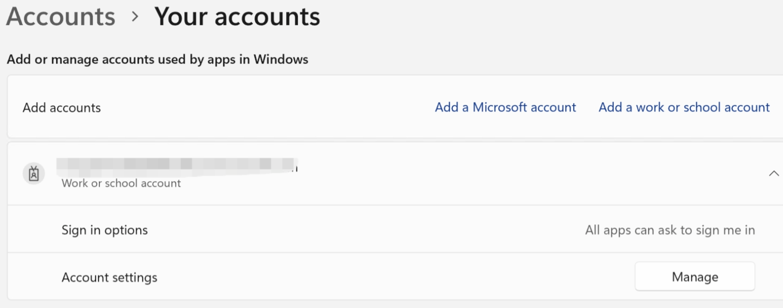
Task: Click 'Add or manage accounts used by apps' heading
Action: click(157, 59)
